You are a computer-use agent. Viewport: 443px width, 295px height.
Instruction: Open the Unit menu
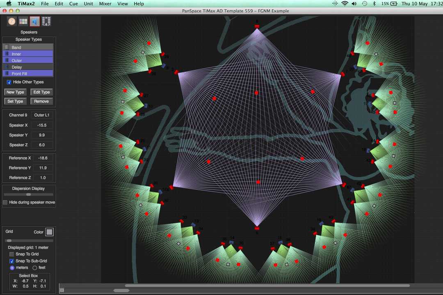point(88,4)
